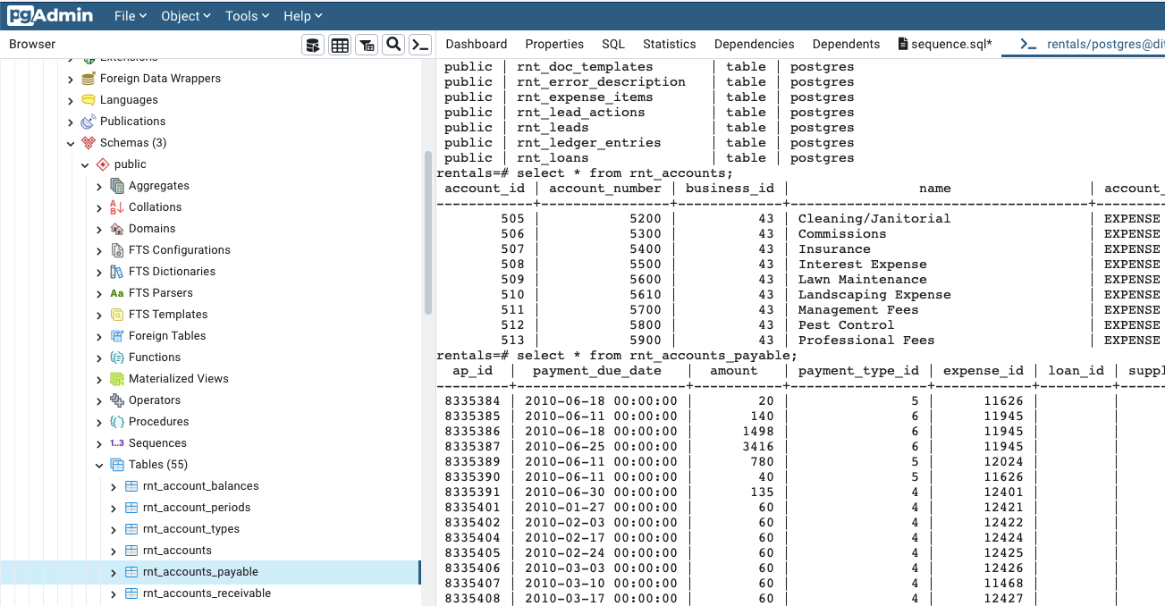Open the Query Tool from Browser toolbar
Image resolution: width=1165 pixels, height=606 pixels.
pyautogui.click(x=312, y=45)
